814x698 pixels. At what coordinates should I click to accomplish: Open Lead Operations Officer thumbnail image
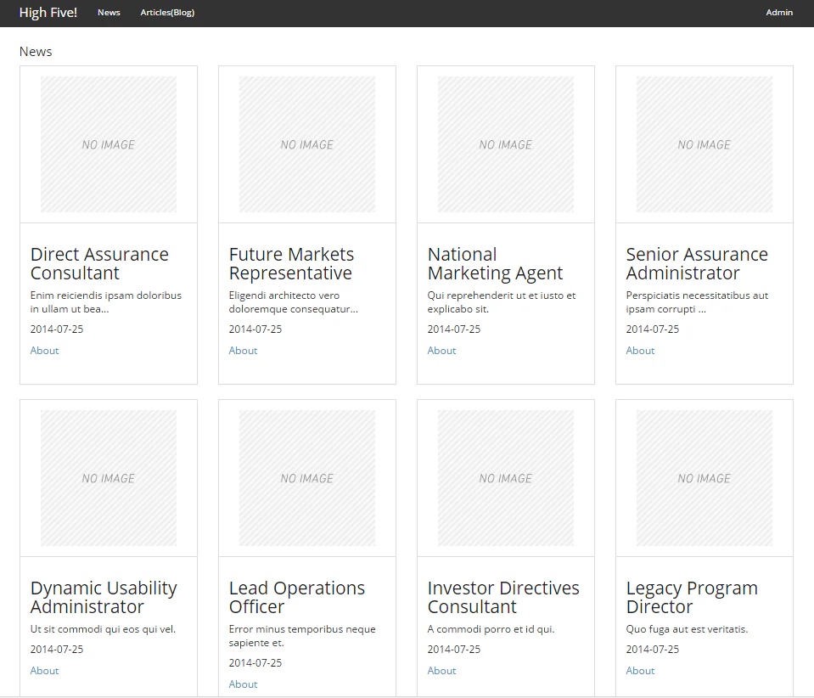(306, 478)
